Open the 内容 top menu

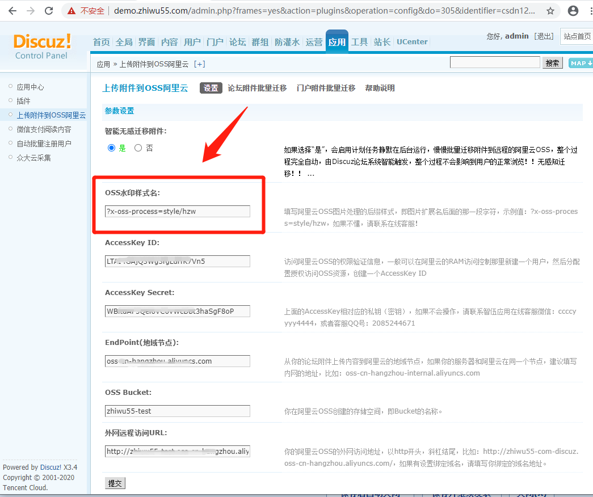[x=170, y=41]
